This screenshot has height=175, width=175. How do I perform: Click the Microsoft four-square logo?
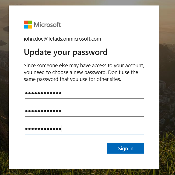[28, 25]
